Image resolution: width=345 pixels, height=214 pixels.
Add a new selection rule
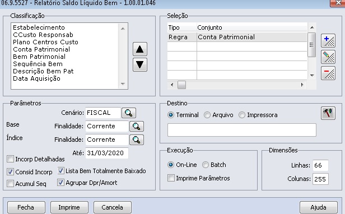click(328, 41)
